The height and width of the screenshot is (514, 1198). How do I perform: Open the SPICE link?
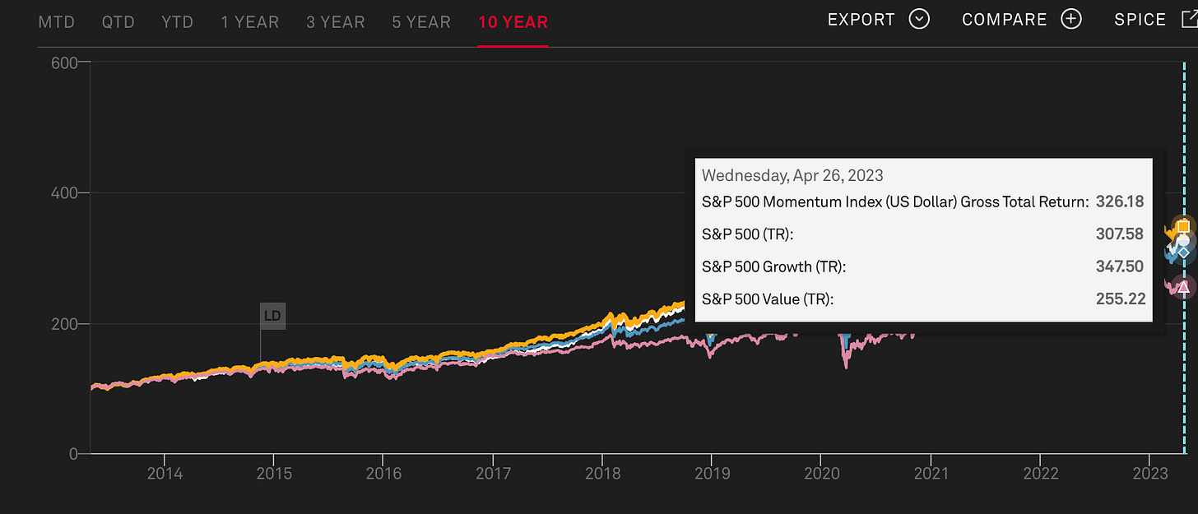coord(1140,20)
